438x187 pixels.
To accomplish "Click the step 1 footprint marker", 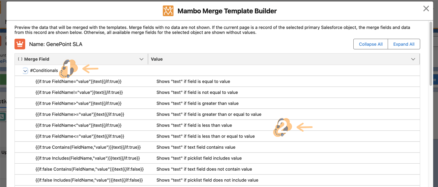I will click(x=69, y=69).
